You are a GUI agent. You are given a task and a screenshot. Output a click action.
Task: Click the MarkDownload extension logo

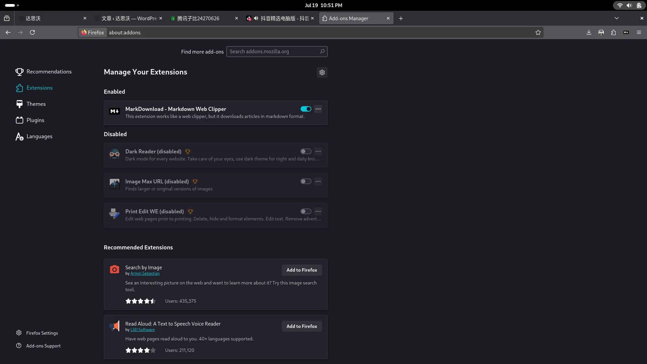115,111
